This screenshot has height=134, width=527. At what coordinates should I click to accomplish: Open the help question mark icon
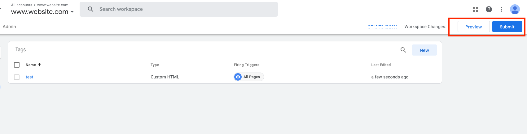[489, 9]
